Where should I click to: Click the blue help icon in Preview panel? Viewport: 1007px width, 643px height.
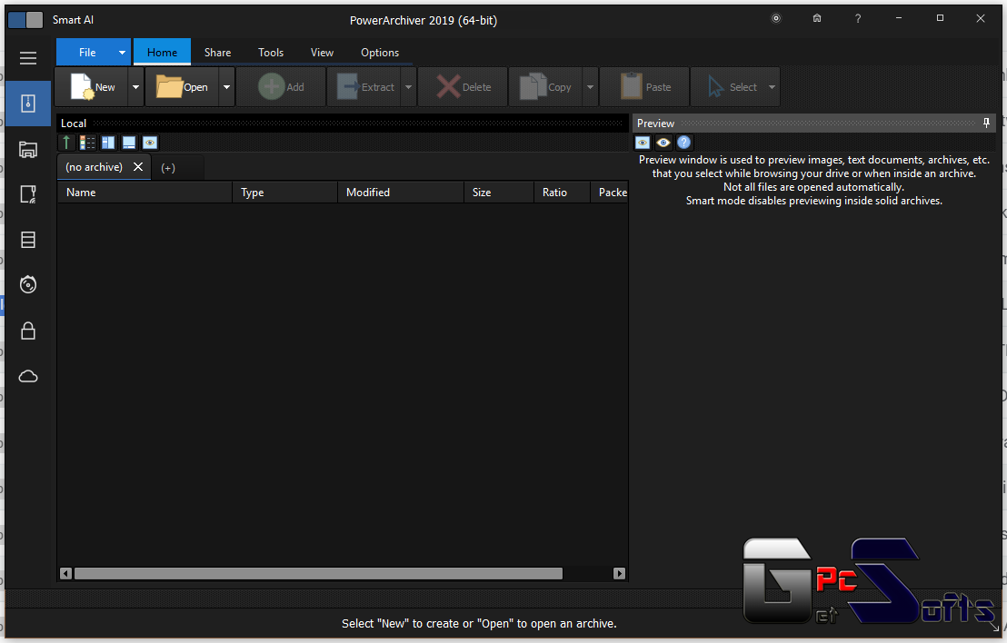684,143
